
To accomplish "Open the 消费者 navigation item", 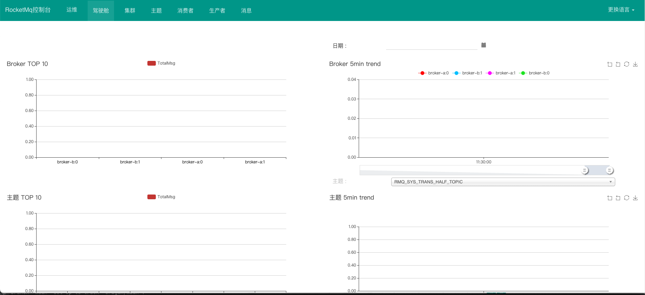I will click(185, 10).
